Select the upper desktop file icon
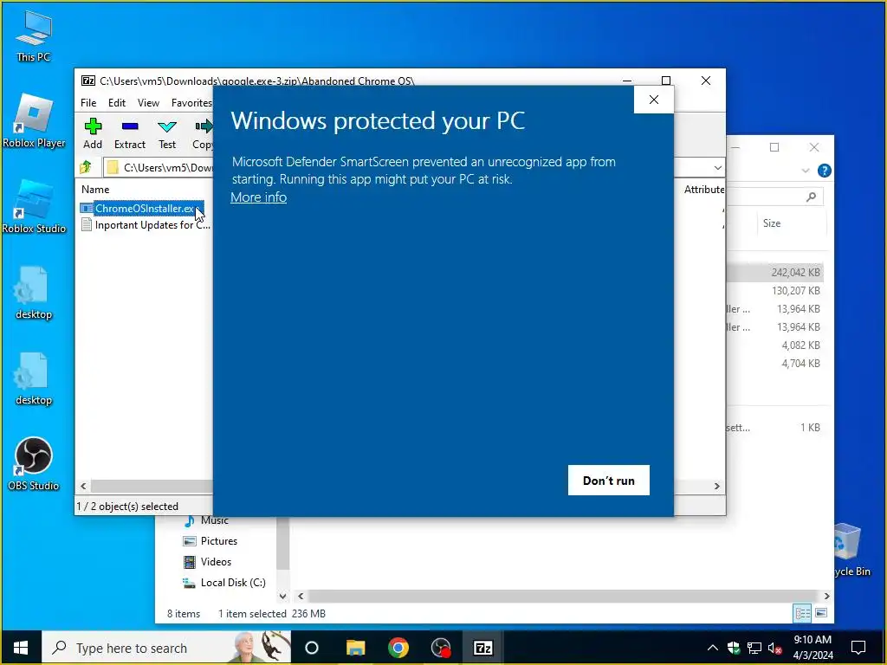The image size is (887, 665). click(x=34, y=293)
